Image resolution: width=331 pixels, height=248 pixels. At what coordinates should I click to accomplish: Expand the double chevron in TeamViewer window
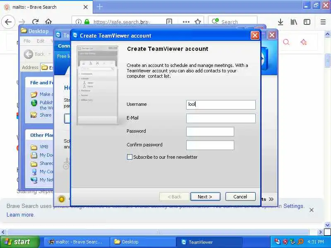271,199
